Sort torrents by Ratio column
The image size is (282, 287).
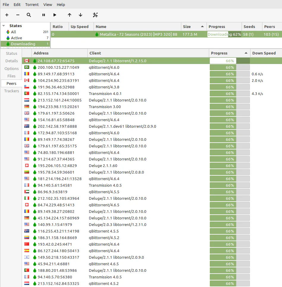[x=59, y=26]
